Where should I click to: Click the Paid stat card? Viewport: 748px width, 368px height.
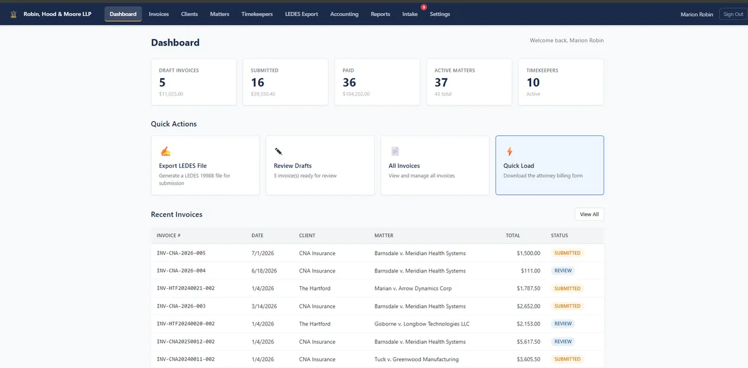coord(377,82)
